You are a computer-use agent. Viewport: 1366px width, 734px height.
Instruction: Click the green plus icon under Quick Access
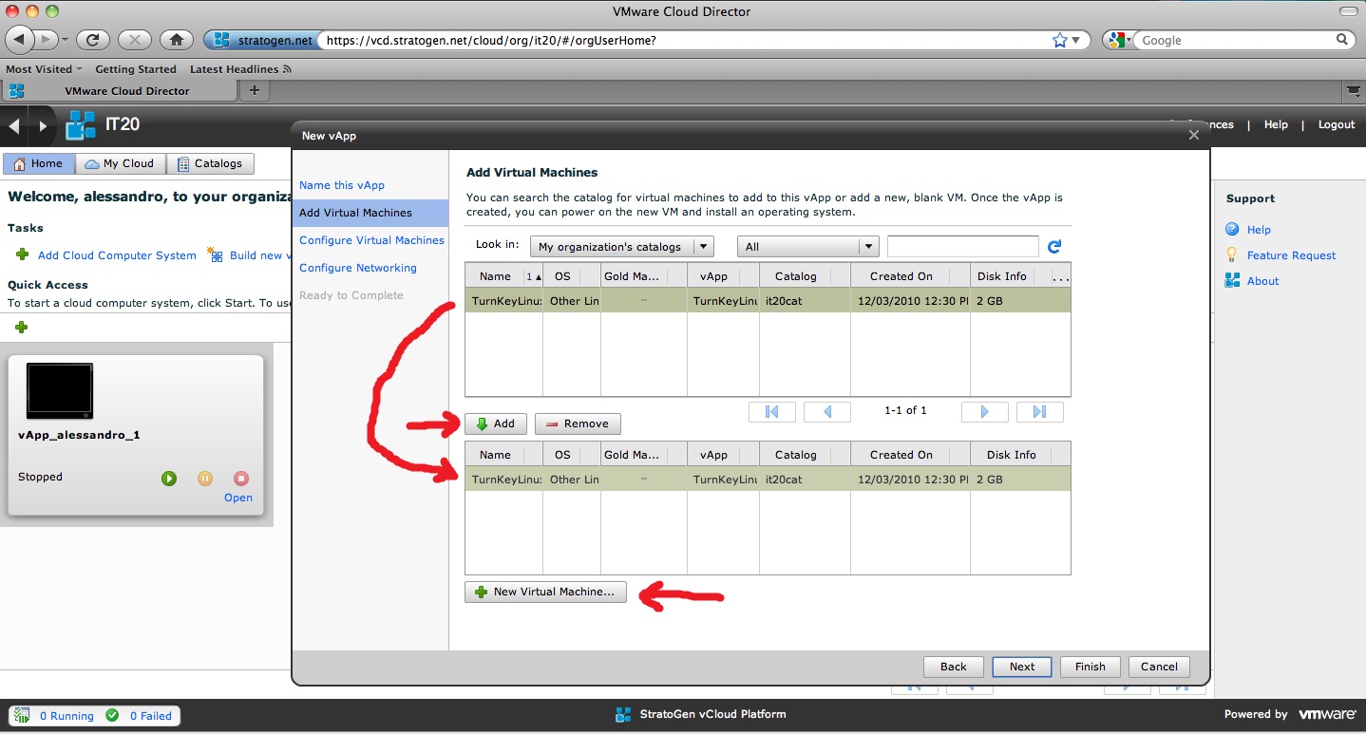point(21,328)
